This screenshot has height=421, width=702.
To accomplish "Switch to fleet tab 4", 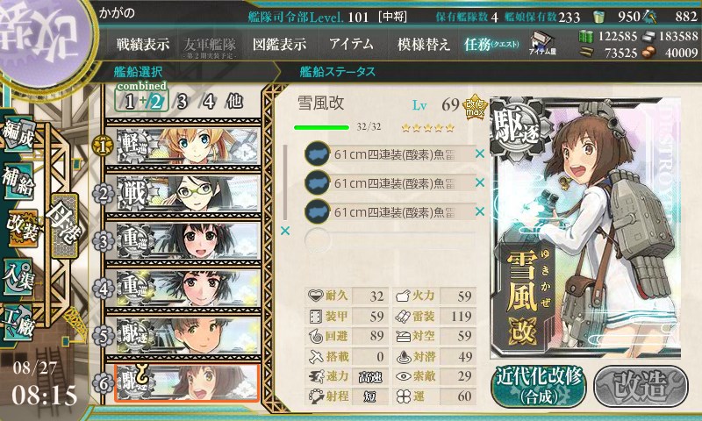I will click(209, 102).
